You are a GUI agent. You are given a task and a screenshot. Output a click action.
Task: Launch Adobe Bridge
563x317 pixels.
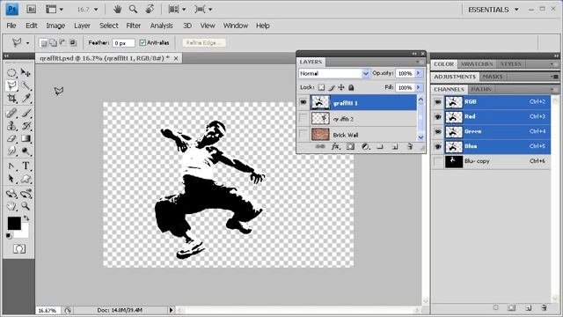coord(32,10)
